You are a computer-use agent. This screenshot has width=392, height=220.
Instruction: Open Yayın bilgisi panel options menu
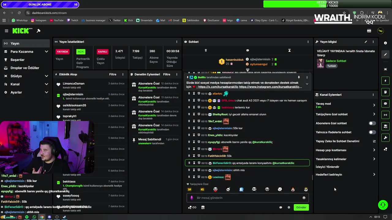(x=373, y=42)
